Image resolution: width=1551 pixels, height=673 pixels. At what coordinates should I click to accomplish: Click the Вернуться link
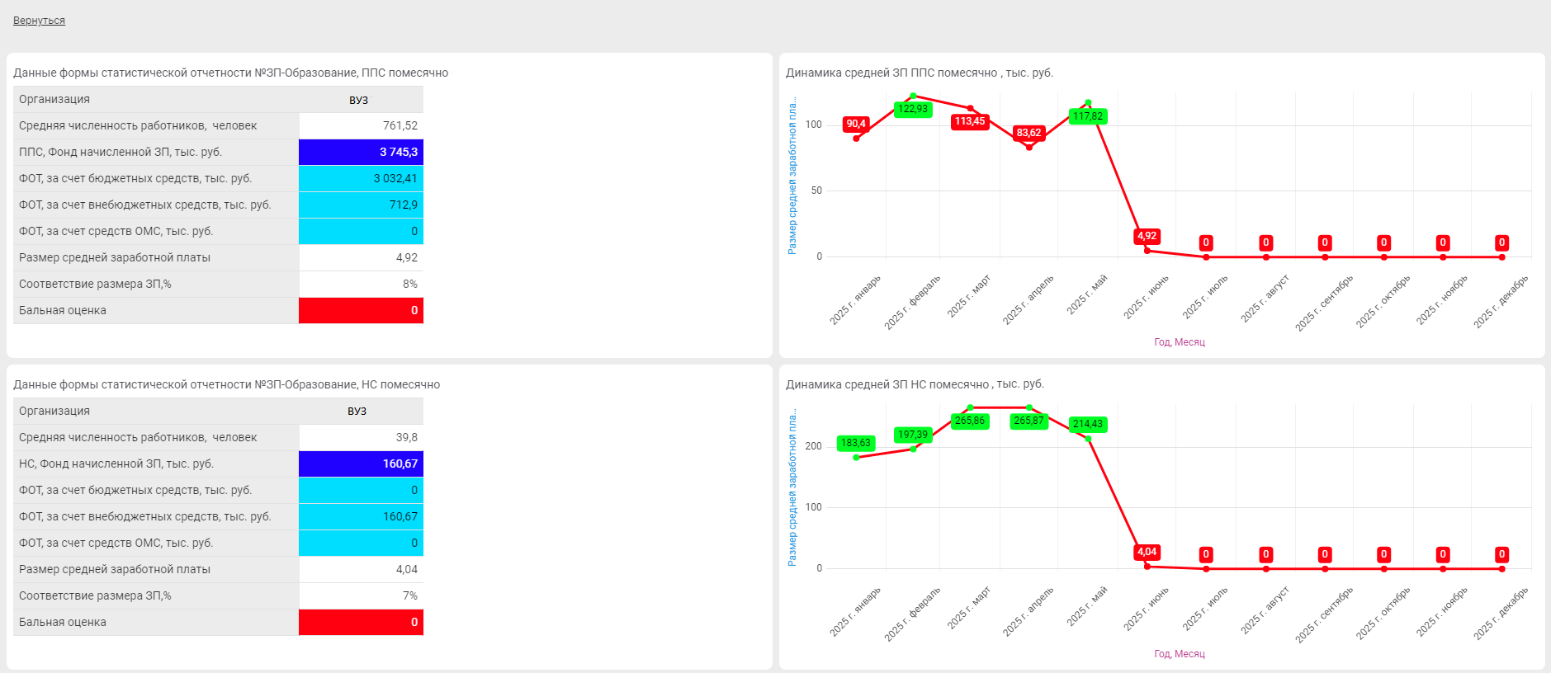click(x=39, y=21)
